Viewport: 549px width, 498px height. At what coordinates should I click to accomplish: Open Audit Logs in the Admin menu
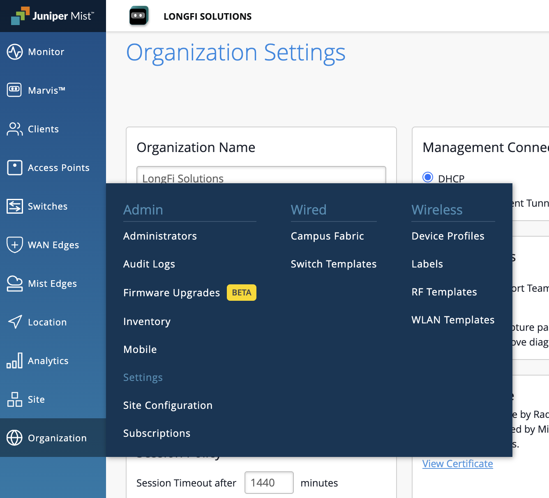pyautogui.click(x=149, y=264)
